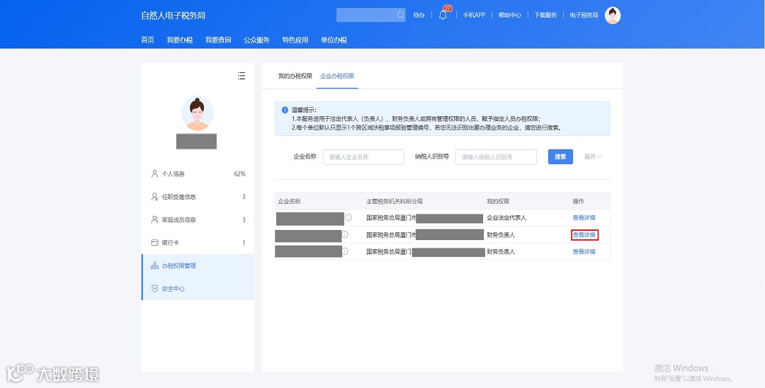Viewport: 765px width, 388px height.
Task: Switch to 我的办税权限 tab
Action: [295, 76]
